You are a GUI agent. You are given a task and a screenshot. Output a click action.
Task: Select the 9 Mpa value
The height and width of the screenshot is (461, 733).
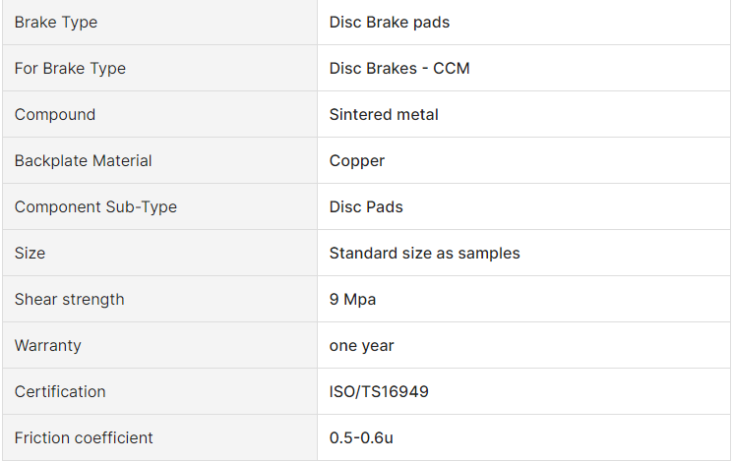(352, 300)
